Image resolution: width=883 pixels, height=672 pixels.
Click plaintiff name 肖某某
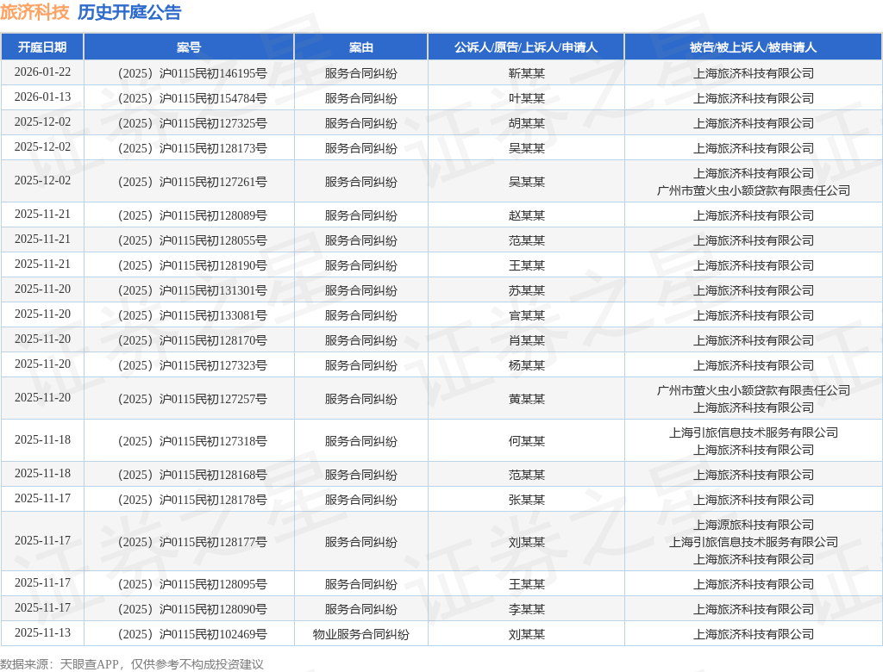tap(527, 340)
